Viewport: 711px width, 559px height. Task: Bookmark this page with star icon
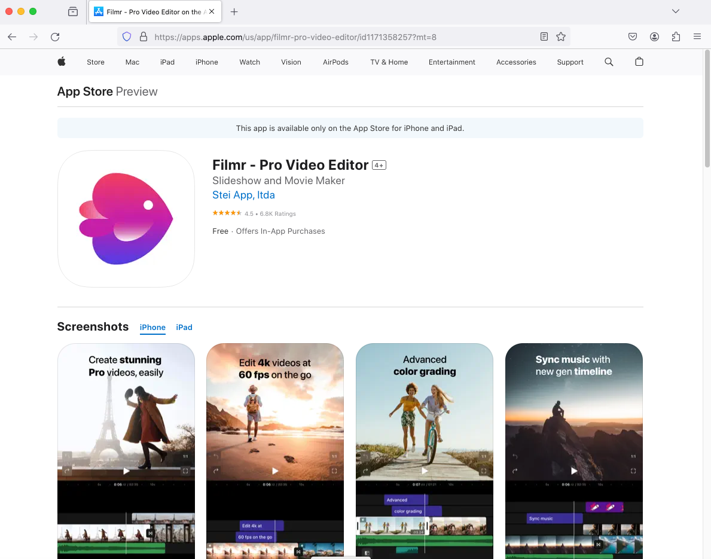(x=561, y=36)
